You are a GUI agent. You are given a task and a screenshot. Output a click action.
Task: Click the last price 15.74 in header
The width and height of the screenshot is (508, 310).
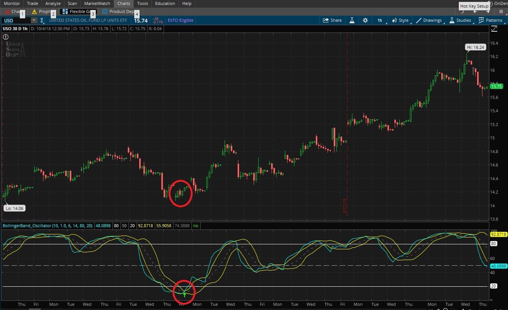point(140,21)
